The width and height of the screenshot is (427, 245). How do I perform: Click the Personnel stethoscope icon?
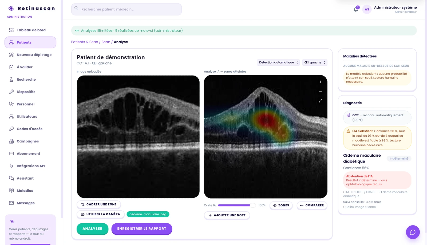[11, 104]
